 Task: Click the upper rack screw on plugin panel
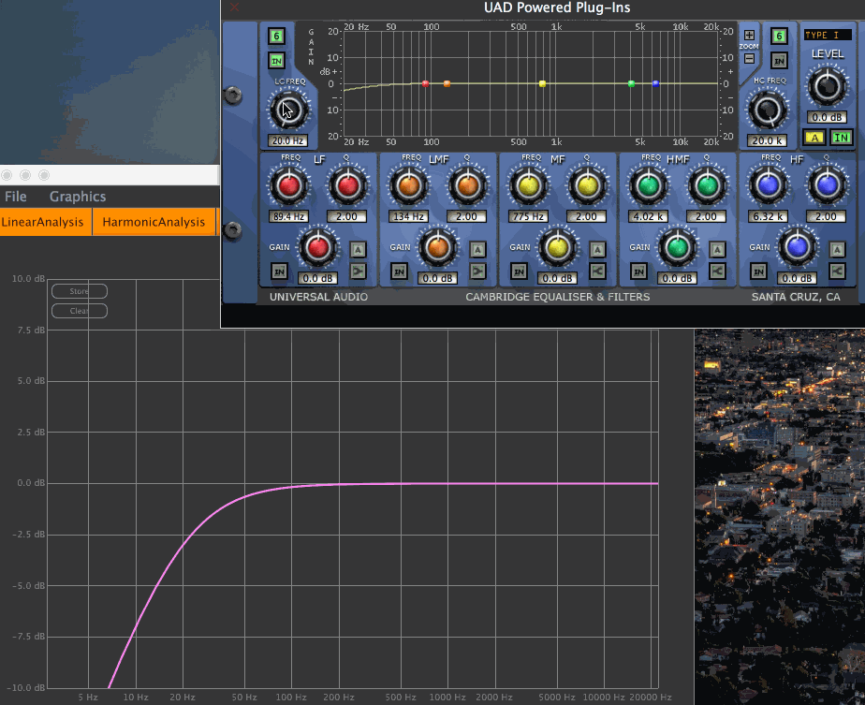point(233,95)
